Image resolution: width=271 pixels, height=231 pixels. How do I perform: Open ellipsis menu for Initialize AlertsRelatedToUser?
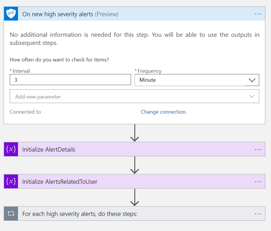click(x=258, y=182)
